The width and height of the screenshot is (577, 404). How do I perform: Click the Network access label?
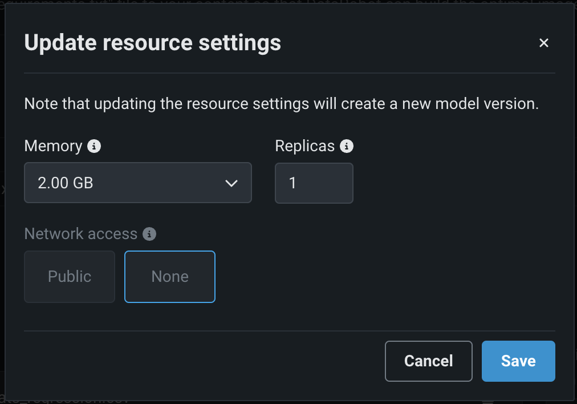click(80, 234)
